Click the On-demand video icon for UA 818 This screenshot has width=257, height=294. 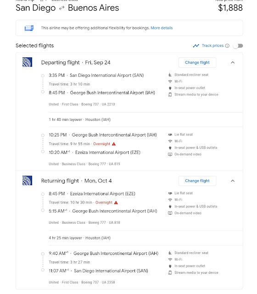point(170,213)
